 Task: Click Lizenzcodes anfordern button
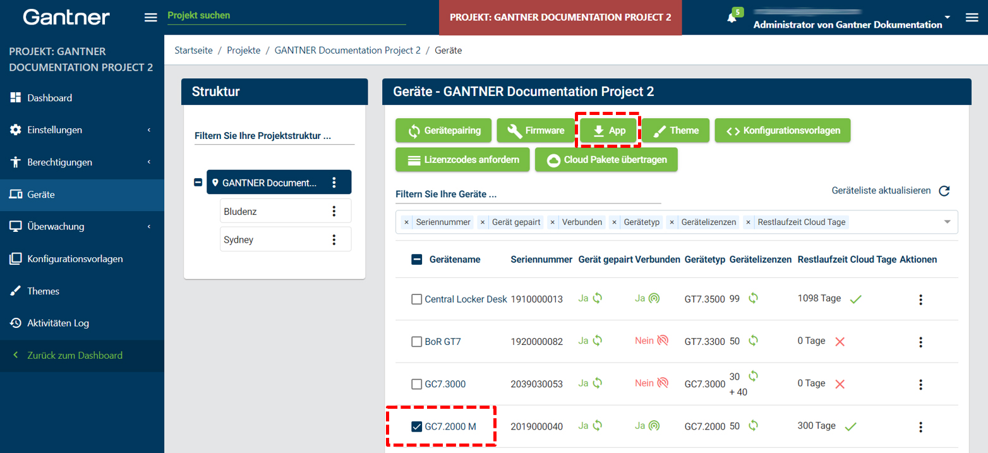click(x=462, y=160)
